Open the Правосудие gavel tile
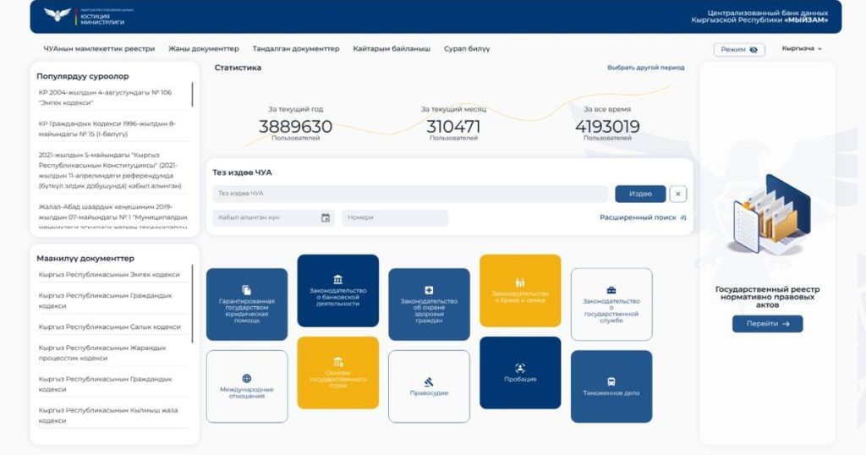This screenshot has height=455, width=866. click(x=429, y=386)
